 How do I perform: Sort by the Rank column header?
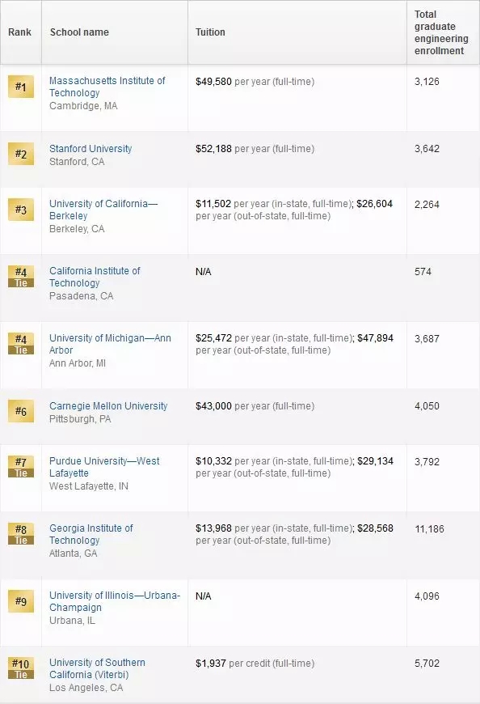[x=20, y=32]
